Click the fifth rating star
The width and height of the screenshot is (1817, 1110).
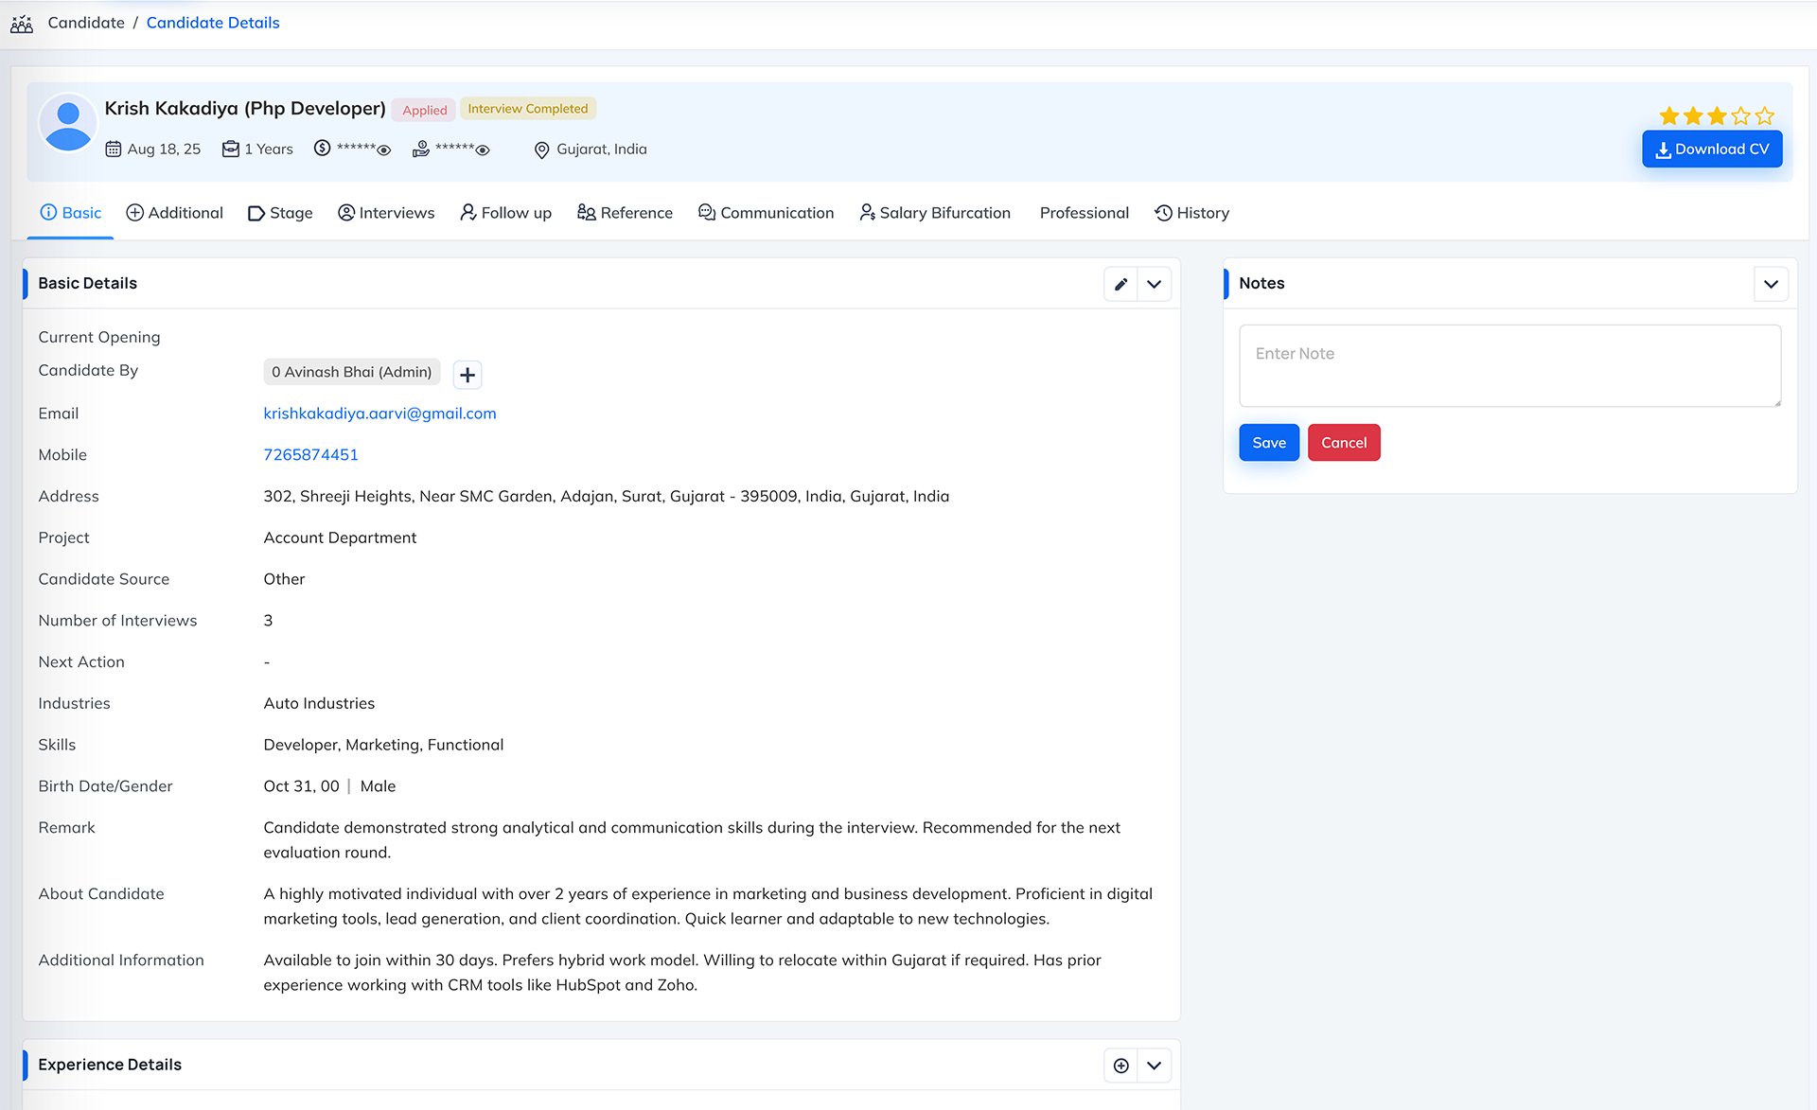point(1764,116)
